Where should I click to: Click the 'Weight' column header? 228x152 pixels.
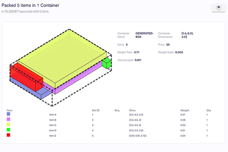[185, 111]
